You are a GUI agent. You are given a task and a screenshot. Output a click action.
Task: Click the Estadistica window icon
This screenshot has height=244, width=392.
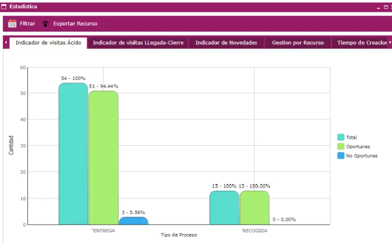coord(4,7)
